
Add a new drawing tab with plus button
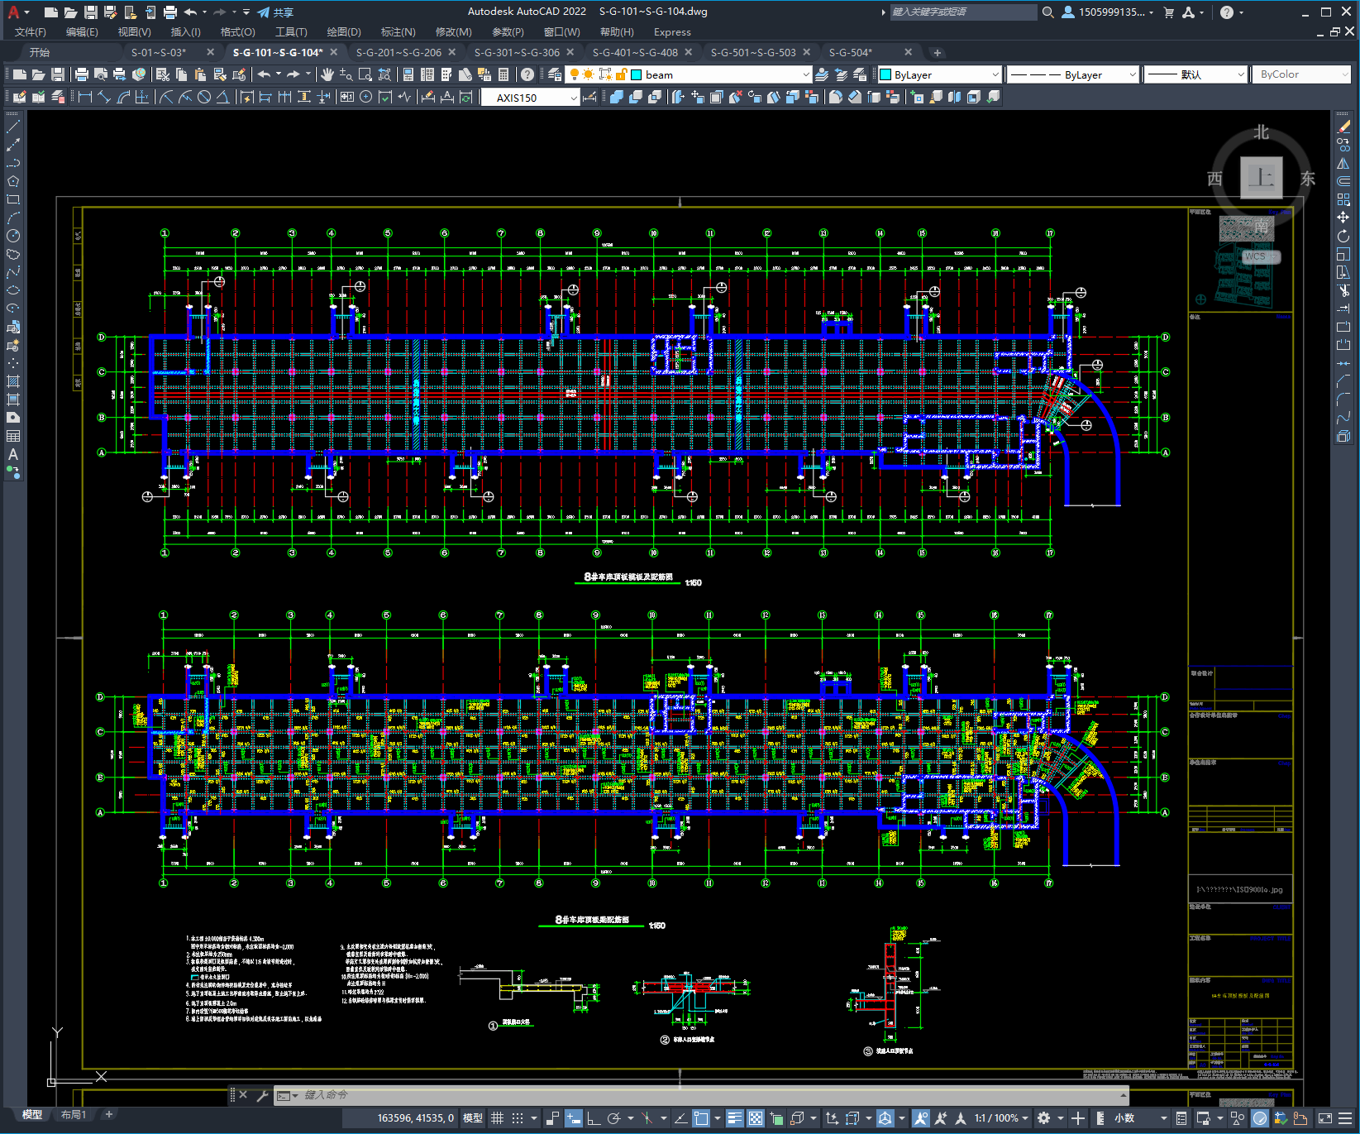point(937,52)
